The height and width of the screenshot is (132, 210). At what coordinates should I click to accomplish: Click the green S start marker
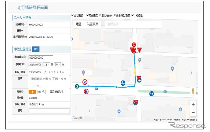[x=77, y=86]
